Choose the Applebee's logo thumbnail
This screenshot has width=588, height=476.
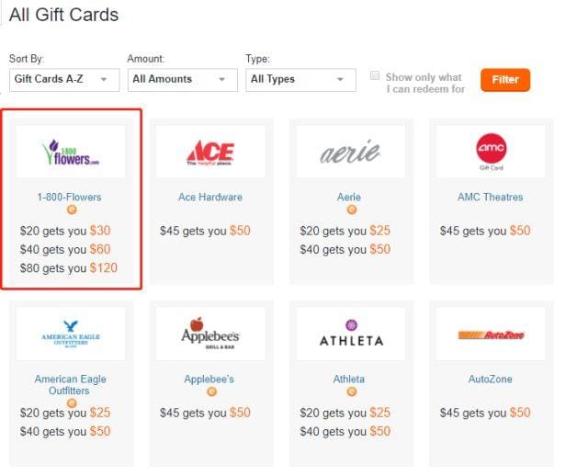(210, 334)
